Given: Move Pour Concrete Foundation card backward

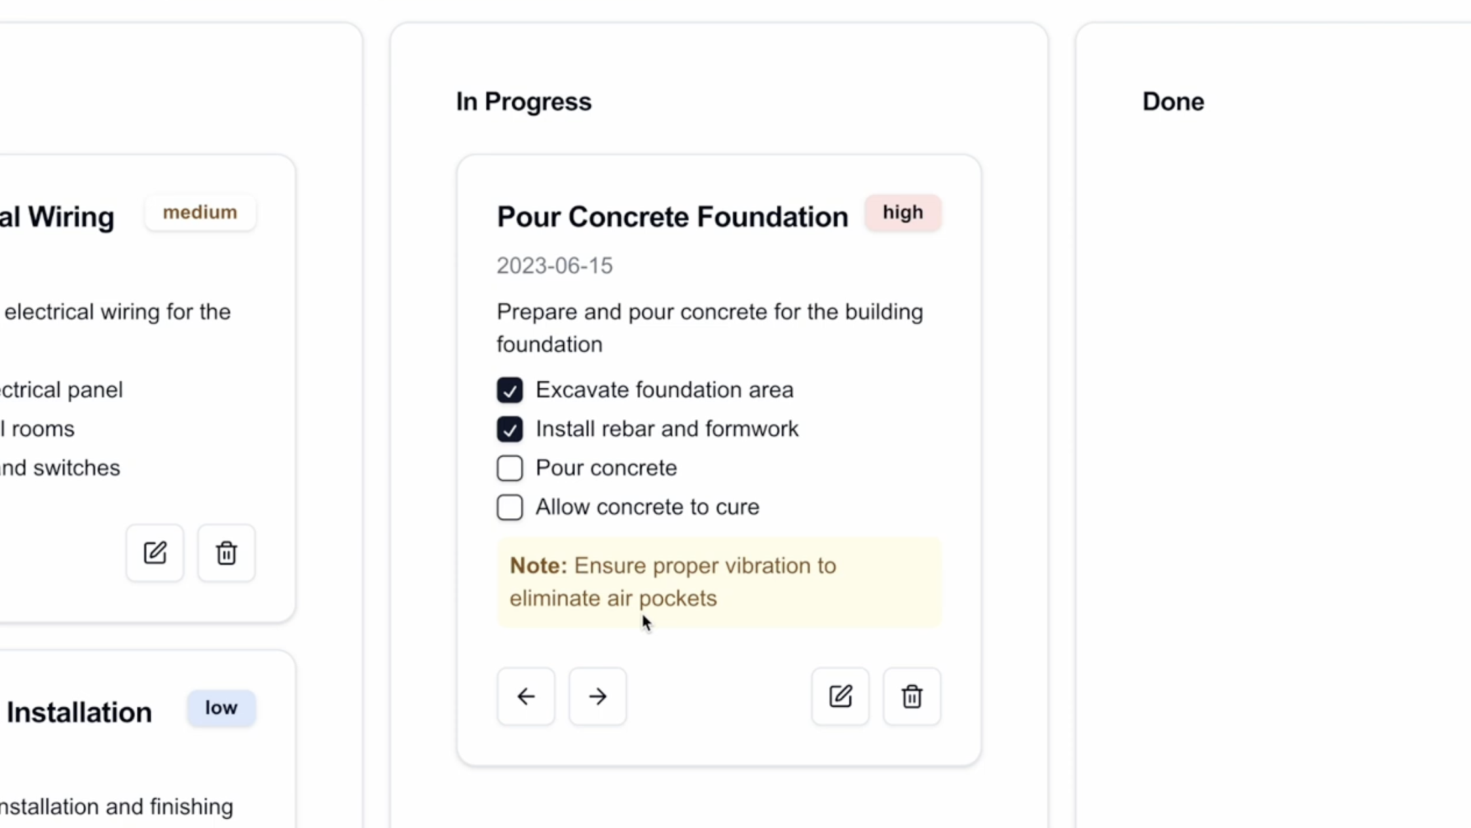Looking at the screenshot, I should [525, 696].
